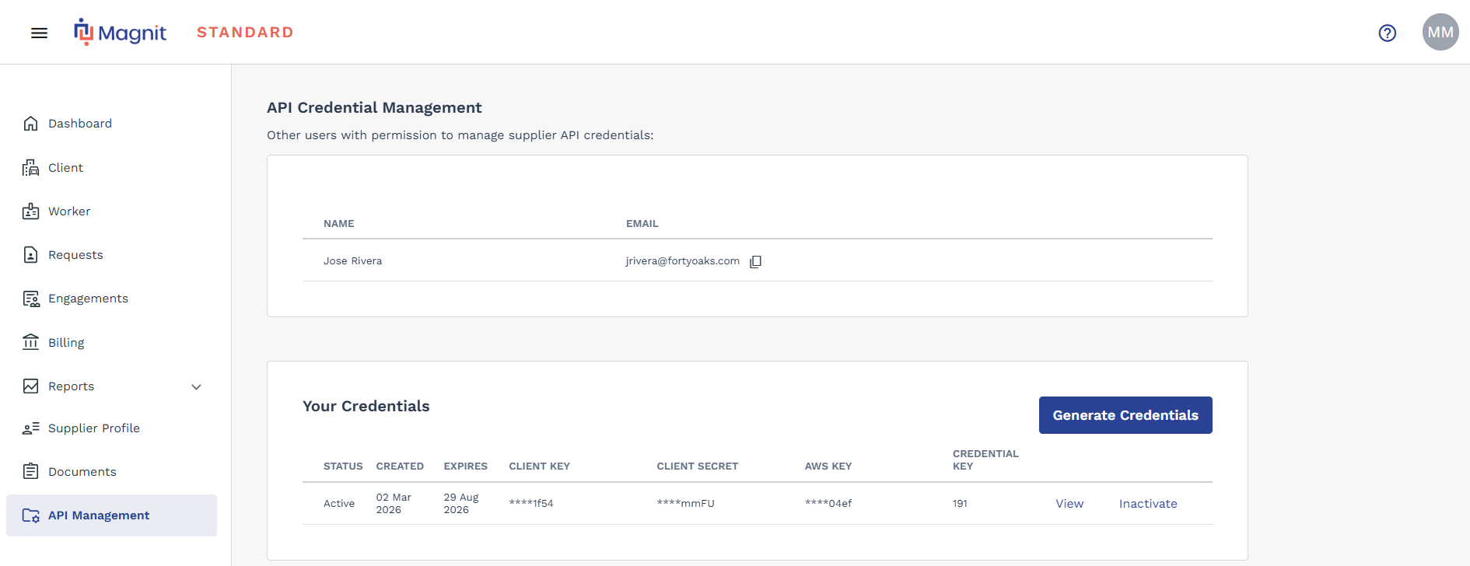This screenshot has height=566, width=1470.
Task: Copy the jrivera@fortyoaks.com email address
Action: [x=755, y=262]
